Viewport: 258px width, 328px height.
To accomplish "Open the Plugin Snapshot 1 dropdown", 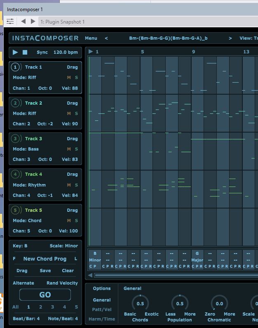I will point(148,22).
